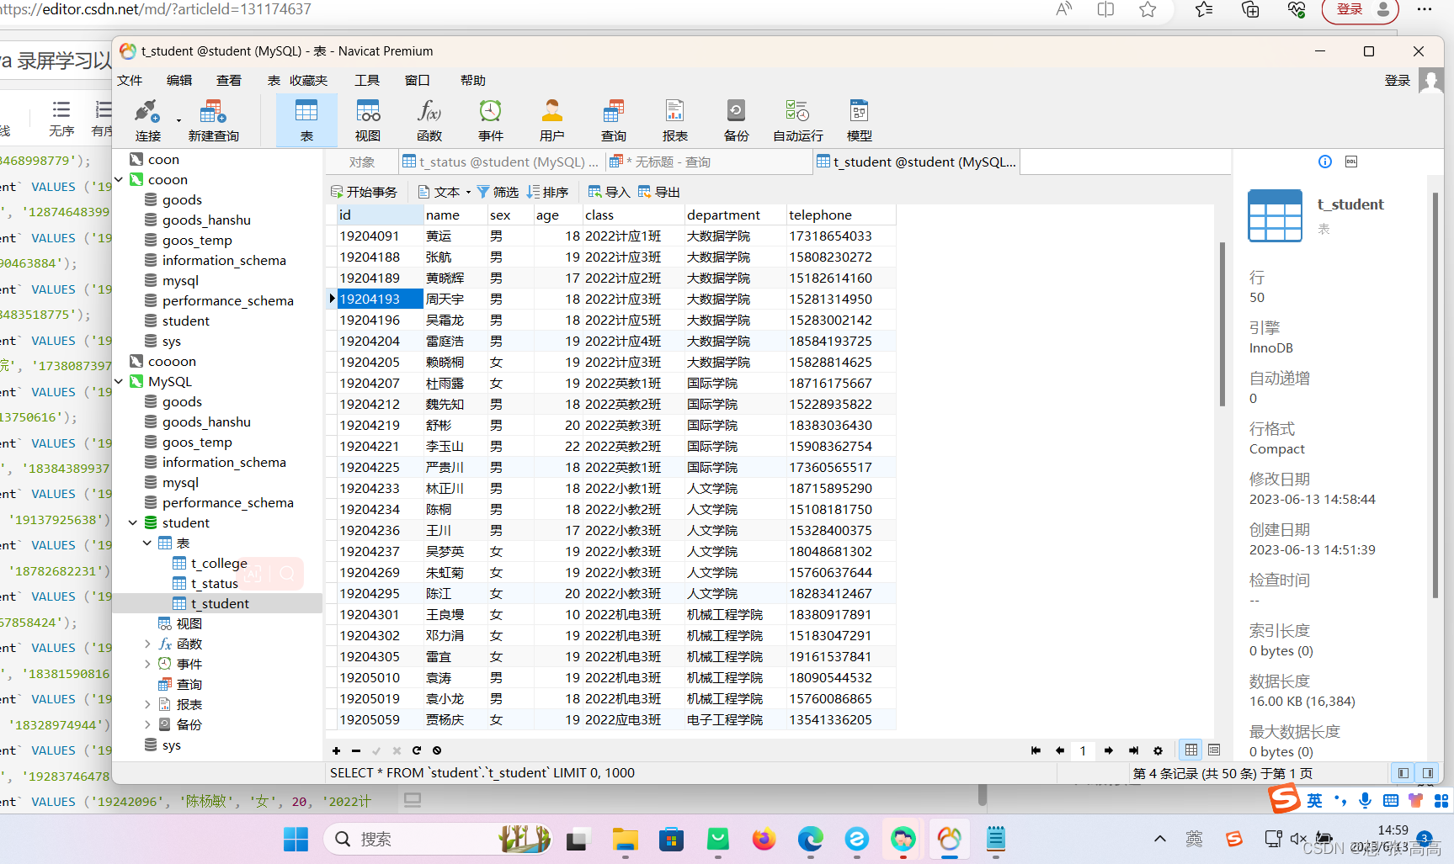This screenshot has width=1454, height=864.
Task: Show the DDL tab in right panel
Action: (1351, 162)
